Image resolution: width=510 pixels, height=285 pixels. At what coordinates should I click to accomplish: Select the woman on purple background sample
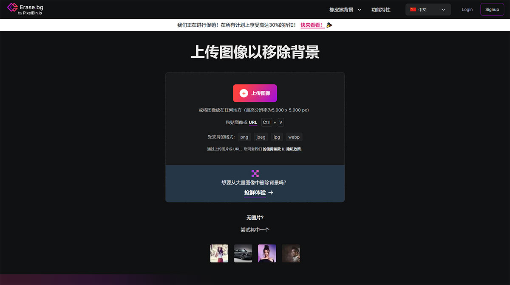(267, 253)
